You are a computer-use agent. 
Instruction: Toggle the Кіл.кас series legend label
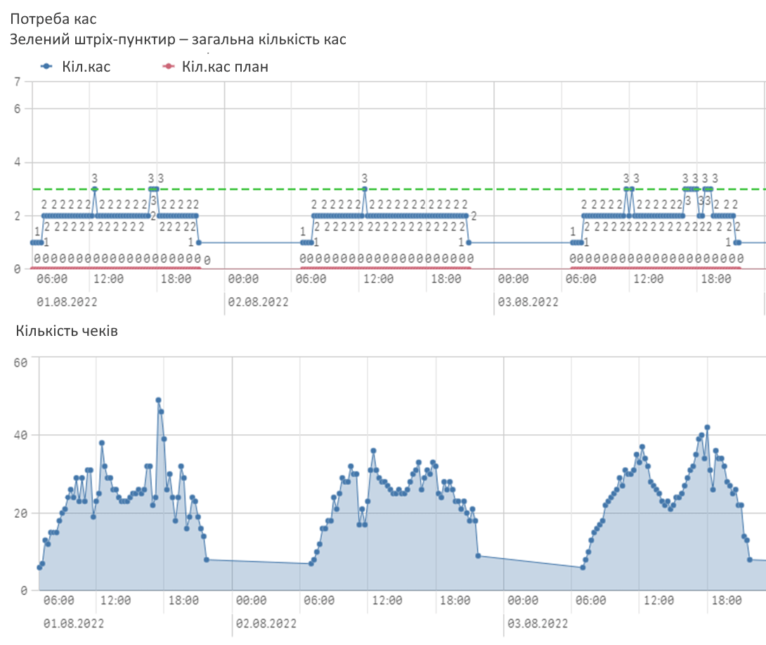point(86,67)
